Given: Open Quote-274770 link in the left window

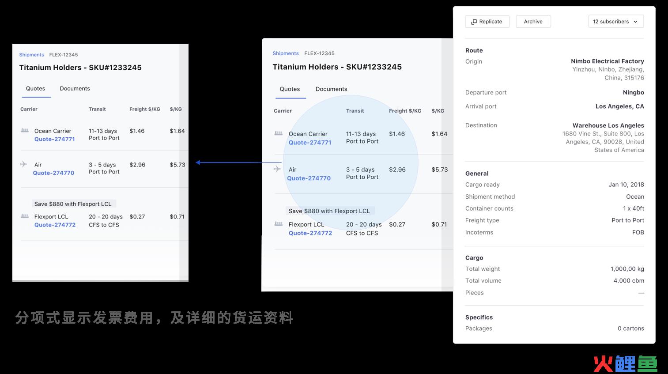Looking at the screenshot, I should [x=53, y=173].
